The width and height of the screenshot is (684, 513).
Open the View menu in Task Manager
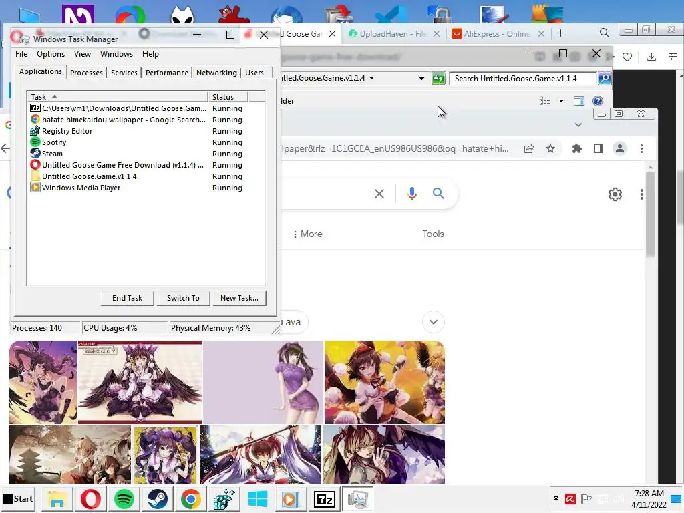82,54
